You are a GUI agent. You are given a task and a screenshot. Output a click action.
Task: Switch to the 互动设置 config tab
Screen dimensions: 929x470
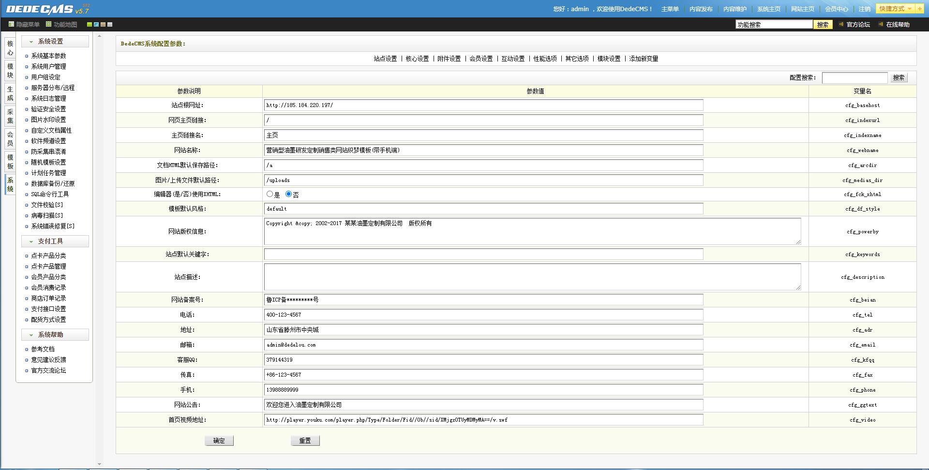[513, 59]
